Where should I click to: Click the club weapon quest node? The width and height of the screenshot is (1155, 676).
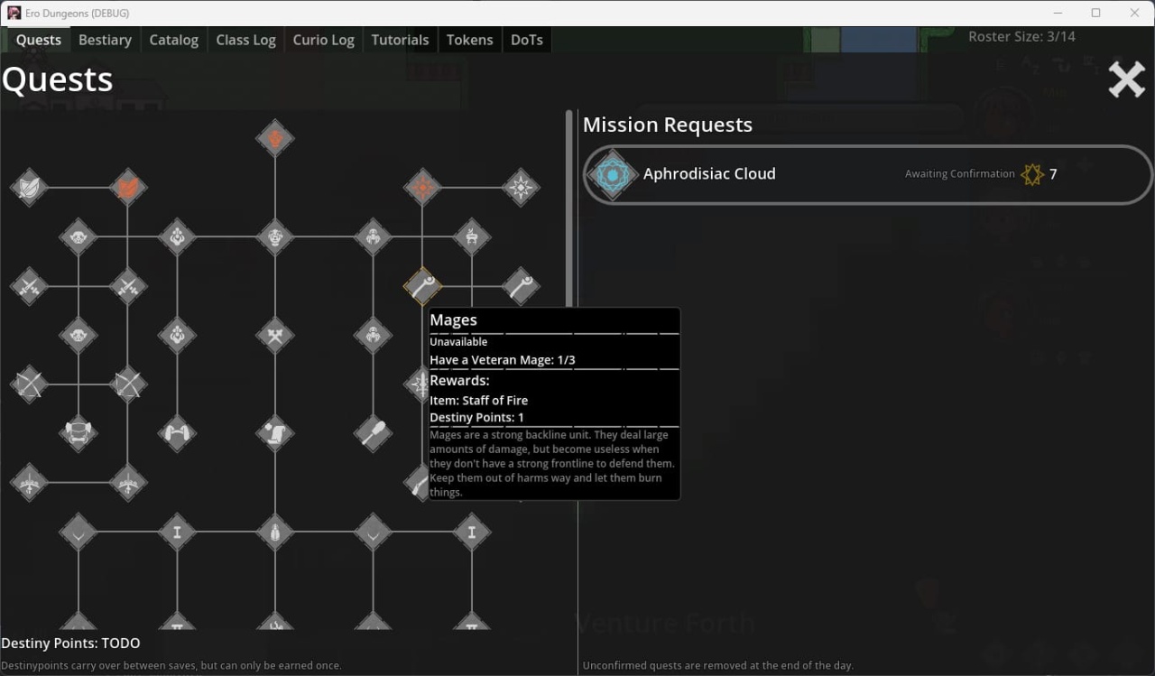pyautogui.click(x=373, y=433)
